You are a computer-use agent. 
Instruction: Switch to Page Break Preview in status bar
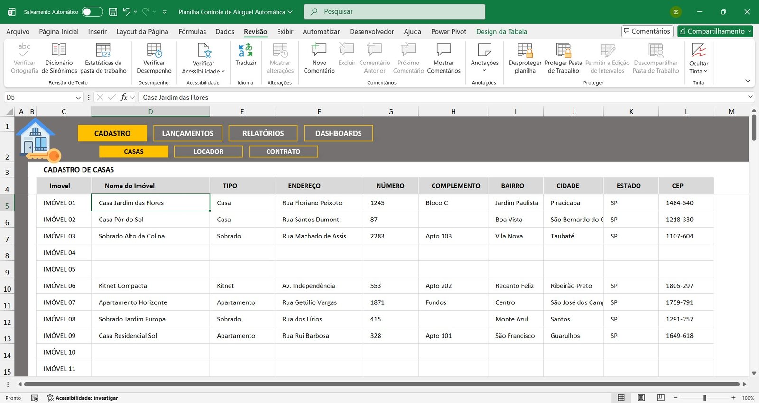(x=661, y=398)
